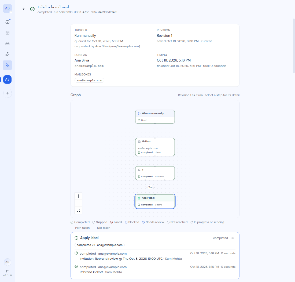Click the 'completed ×2 · ana@example.com' chip
This screenshot has width=295, height=282.
tap(99, 245)
